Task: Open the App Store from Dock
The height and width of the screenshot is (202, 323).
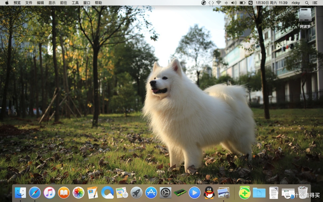Action: click(151, 192)
